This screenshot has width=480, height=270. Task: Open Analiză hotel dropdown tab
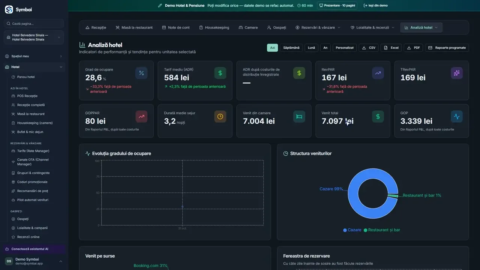(x=421, y=27)
